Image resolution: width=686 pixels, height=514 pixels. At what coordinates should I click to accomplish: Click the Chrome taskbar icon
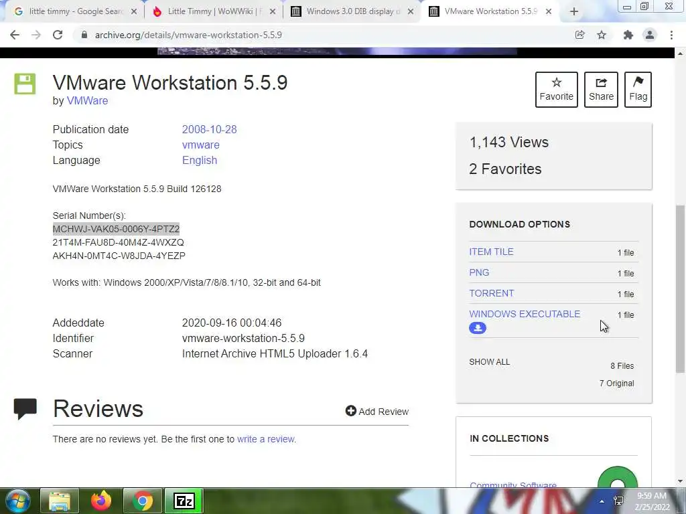[143, 501]
